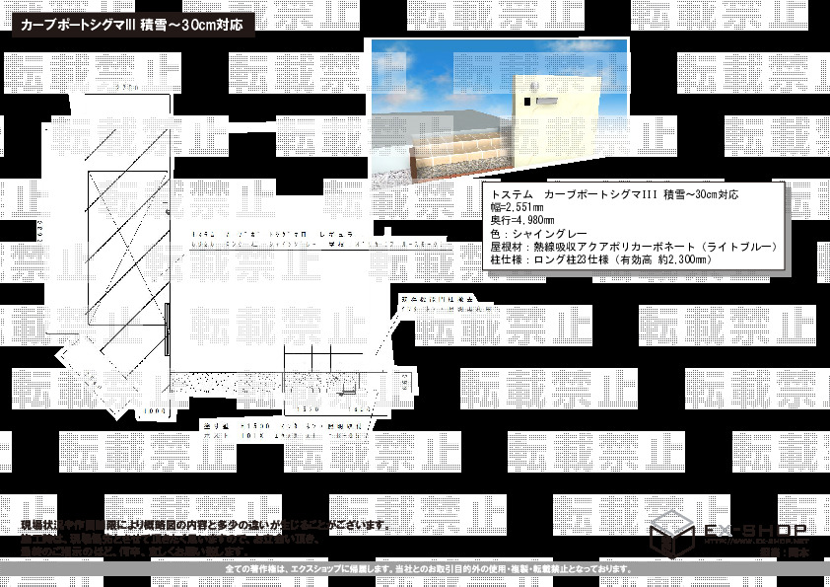The width and height of the screenshot is (830, 587).
Task: Click the 'EX-SHOP' brand name text
Action: (x=755, y=531)
